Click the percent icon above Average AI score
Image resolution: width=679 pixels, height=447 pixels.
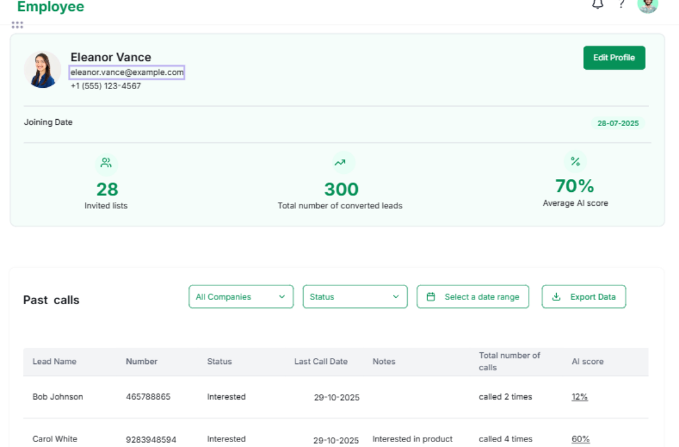(576, 162)
